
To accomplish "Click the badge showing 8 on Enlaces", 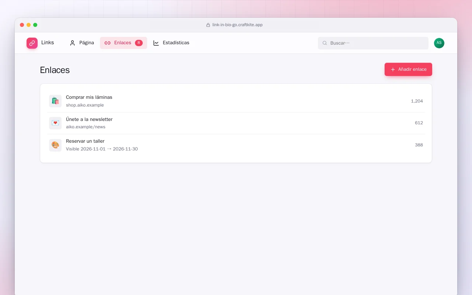I will tap(139, 43).
